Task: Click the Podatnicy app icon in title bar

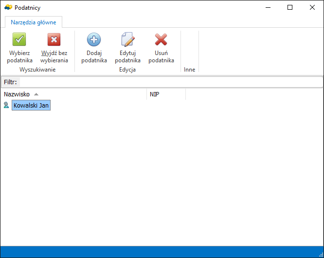Action: (x=8, y=7)
